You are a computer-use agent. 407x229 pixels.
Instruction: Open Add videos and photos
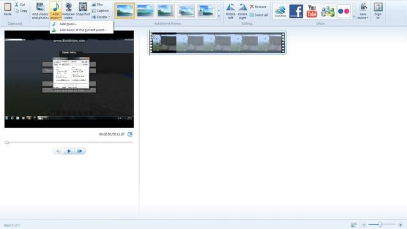[x=40, y=11]
